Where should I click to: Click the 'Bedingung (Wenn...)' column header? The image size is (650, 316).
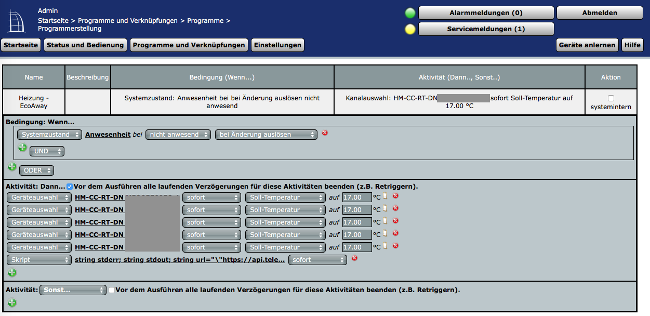pyautogui.click(x=222, y=77)
